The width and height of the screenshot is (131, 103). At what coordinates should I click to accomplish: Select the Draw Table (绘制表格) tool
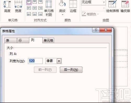tap(112, 7)
